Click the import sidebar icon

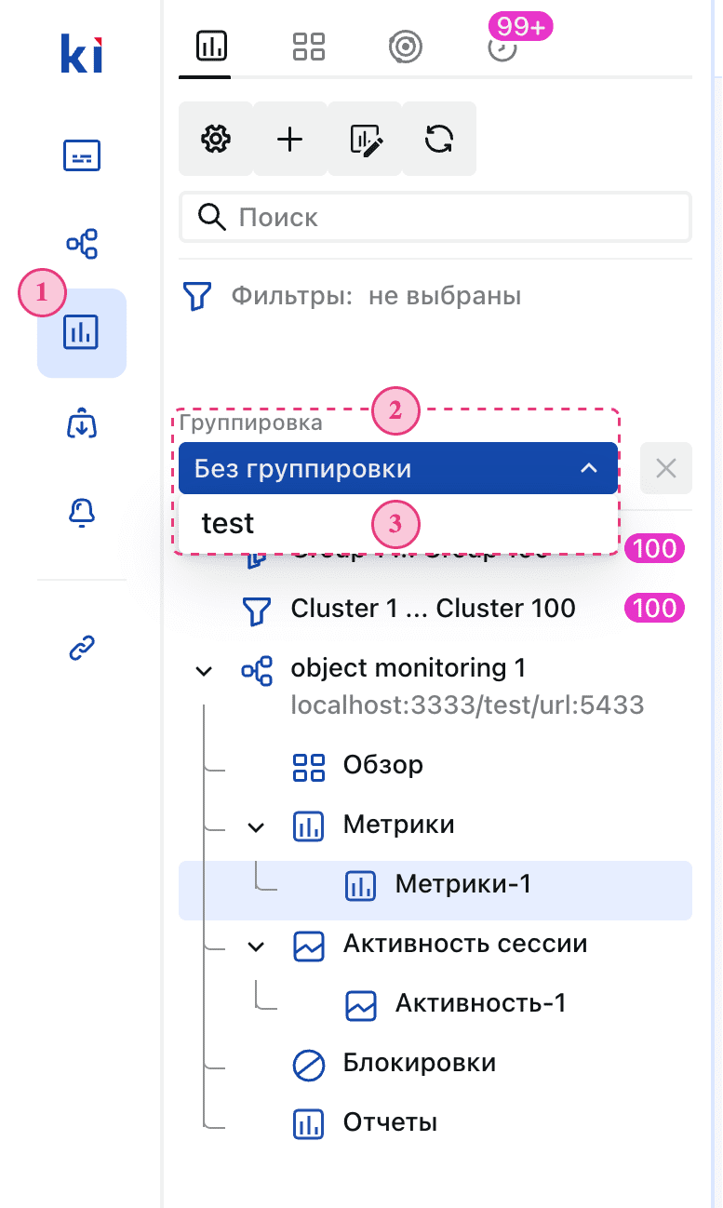click(82, 424)
